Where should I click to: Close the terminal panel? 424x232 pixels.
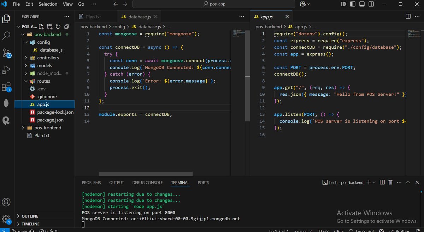(x=417, y=182)
